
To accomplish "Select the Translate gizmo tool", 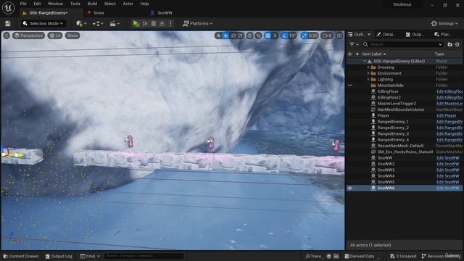I will [225, 36].
